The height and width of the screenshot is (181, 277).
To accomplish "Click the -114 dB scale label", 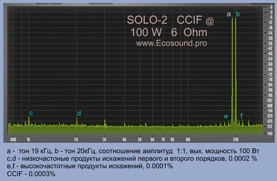I will 270,111.
